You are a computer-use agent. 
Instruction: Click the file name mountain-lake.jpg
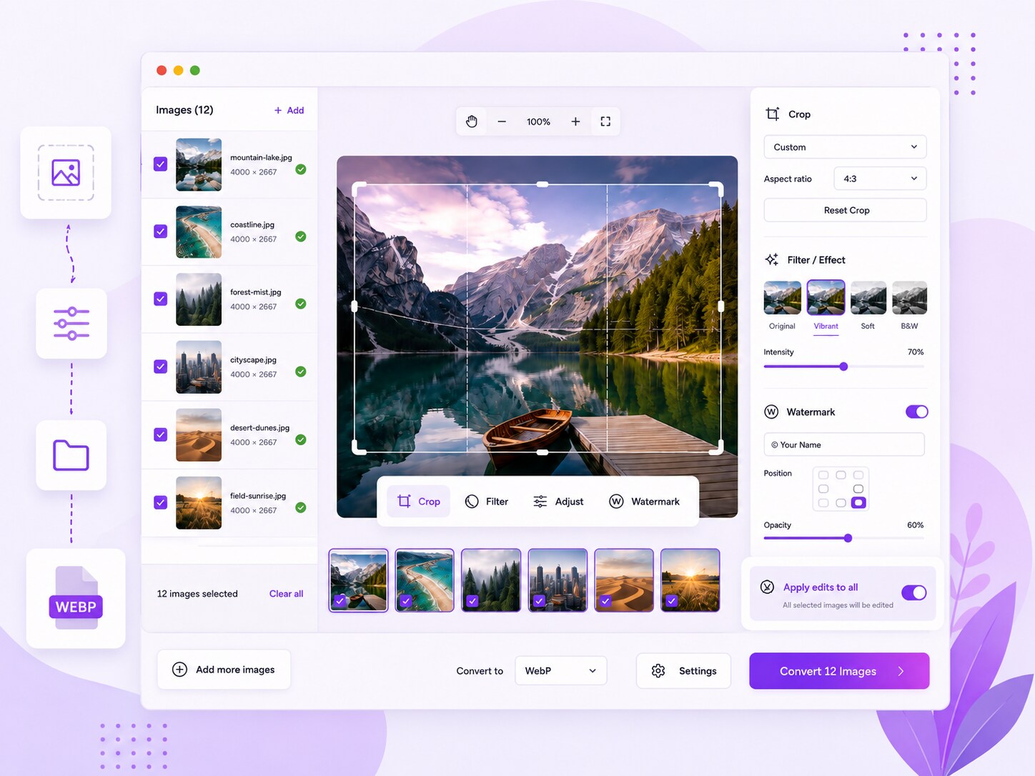261,157
